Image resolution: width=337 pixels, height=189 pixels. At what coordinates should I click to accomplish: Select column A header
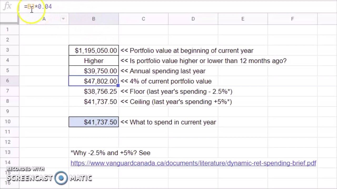coord(44,19)
